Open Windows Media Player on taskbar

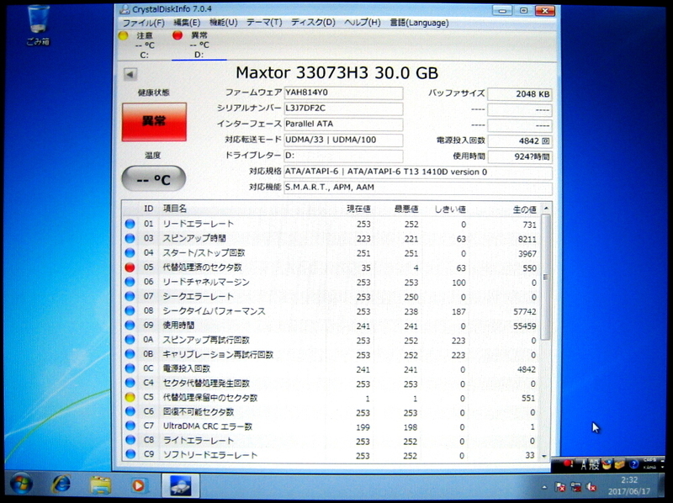[138, 485]
